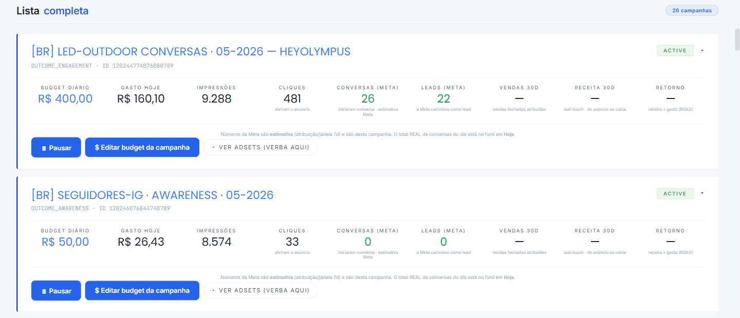740x318 pixels.
Task: Open status dropdown arrow for SEGUIDORES-IG campaign
Action: (702, 193)
